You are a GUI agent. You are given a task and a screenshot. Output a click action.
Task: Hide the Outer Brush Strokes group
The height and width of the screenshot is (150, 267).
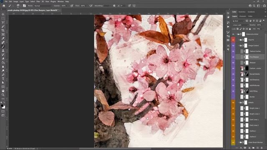pos(233,142)
